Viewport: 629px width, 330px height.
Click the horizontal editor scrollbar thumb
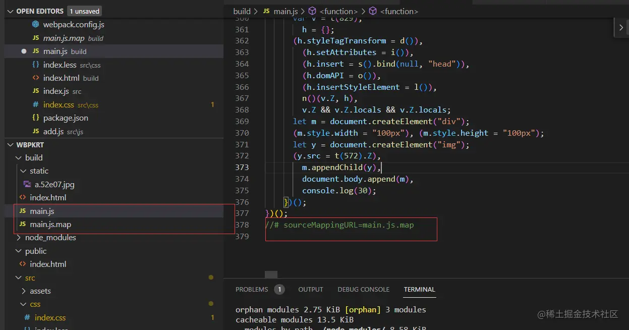tap(271, 274)
